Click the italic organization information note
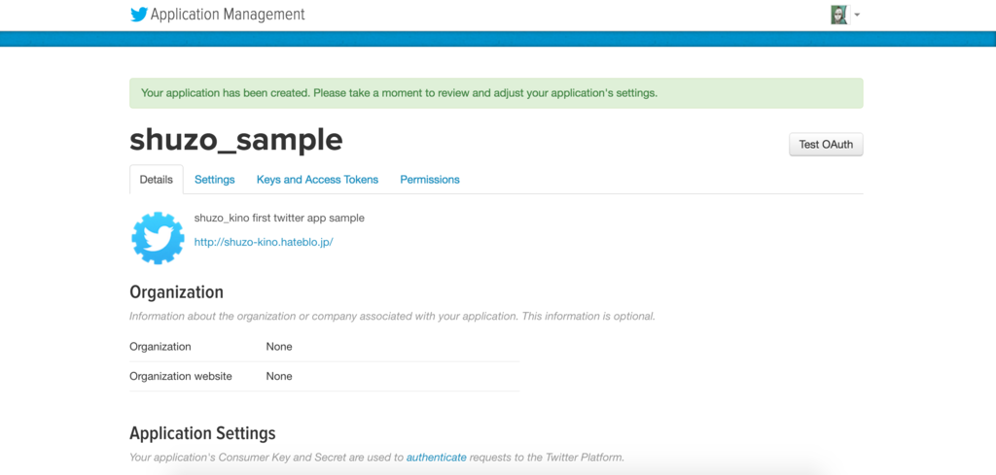The height and width of the screenshot is (475, 996). [392, 316]
